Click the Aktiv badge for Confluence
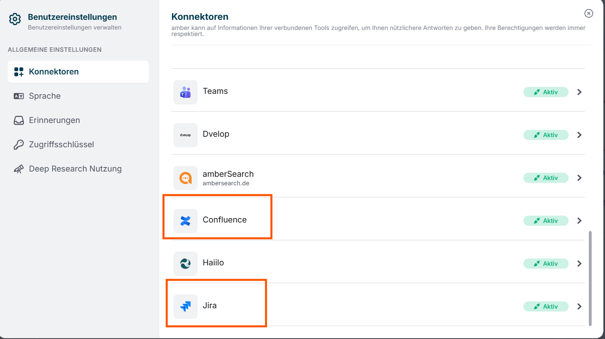Screen dimensions: 605x339 tap(546, 221)
